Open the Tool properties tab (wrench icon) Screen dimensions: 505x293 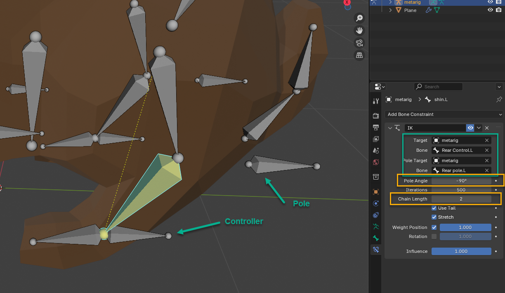375,101
